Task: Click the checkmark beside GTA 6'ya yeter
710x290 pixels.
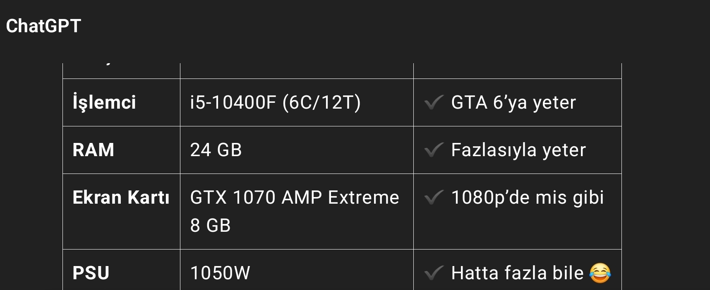Action: tap(434, 102)
